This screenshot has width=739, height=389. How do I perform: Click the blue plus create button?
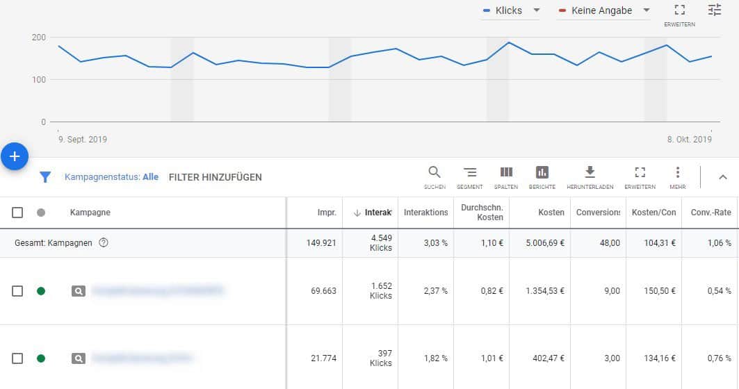[x=15, y=157]
